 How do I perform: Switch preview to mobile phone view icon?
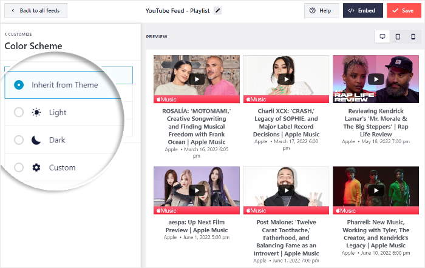pyautogui.click(x=413, y=36)
